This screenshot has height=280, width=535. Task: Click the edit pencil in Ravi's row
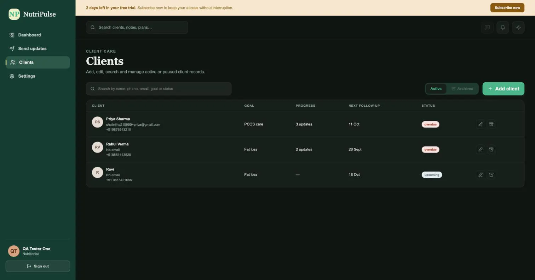coord(481,174)
